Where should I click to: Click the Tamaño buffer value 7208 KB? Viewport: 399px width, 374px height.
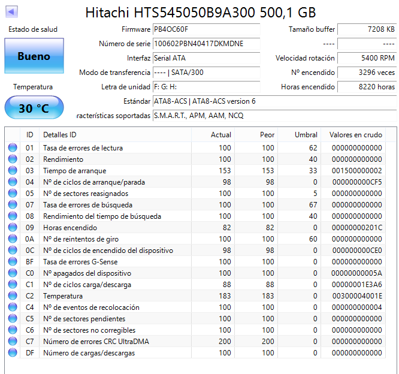[367, 29]
